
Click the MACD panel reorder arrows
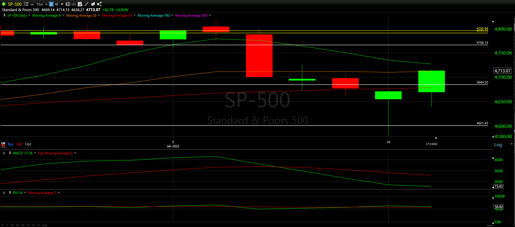pos(10,153)
